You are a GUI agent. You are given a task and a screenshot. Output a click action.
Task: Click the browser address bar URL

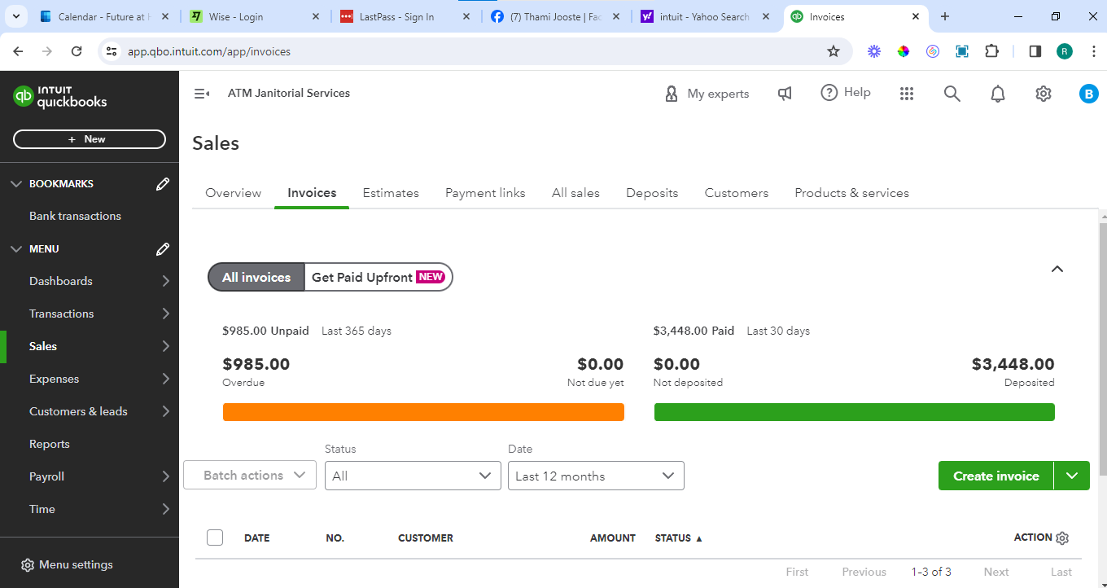(209, 51)
